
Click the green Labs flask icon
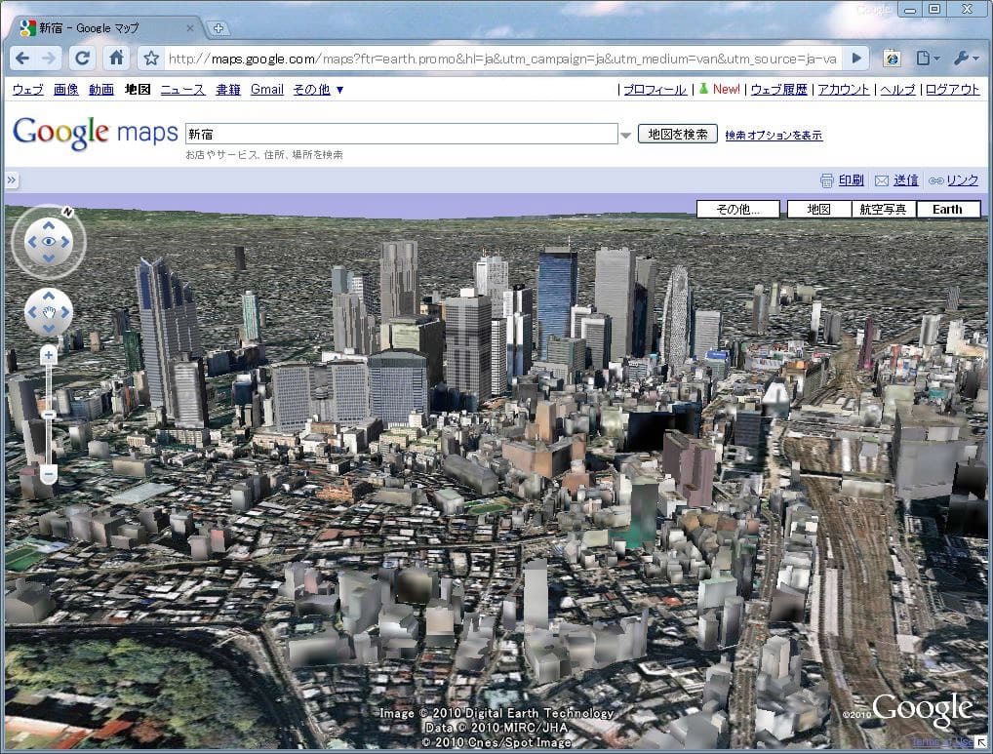pos(701,89)
